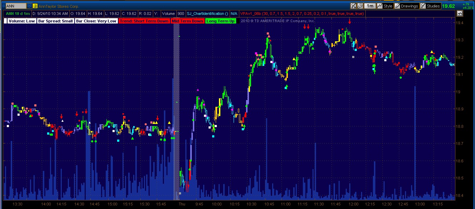
Task: Click the red Trend: Short Term Down label
Action: coord(144,21)
